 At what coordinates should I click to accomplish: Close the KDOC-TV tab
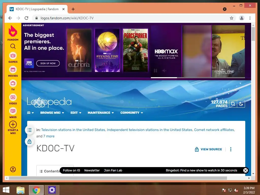pyautogui.click(x=63, y=9)
